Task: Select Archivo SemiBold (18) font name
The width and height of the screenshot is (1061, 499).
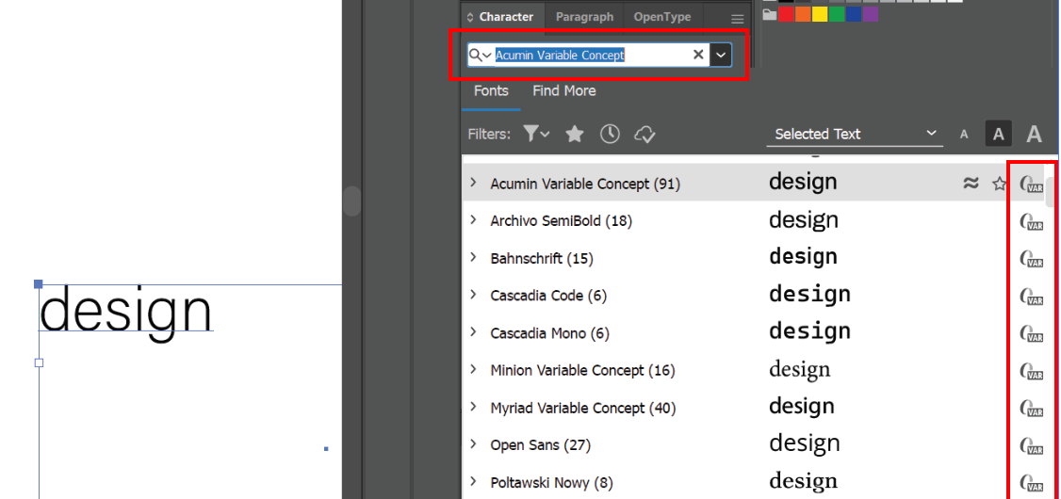Action: (x=562, y=221)
